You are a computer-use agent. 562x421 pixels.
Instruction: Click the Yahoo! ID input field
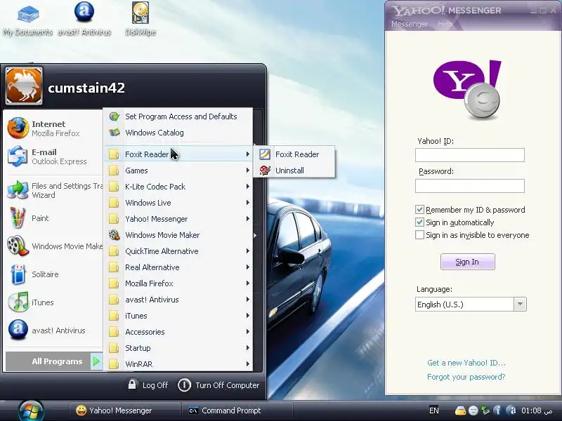coord(469,155)
